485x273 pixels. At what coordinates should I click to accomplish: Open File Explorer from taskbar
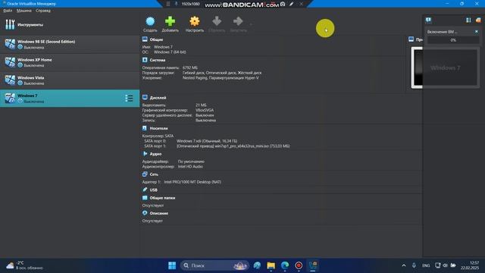[x=271, y=265]
